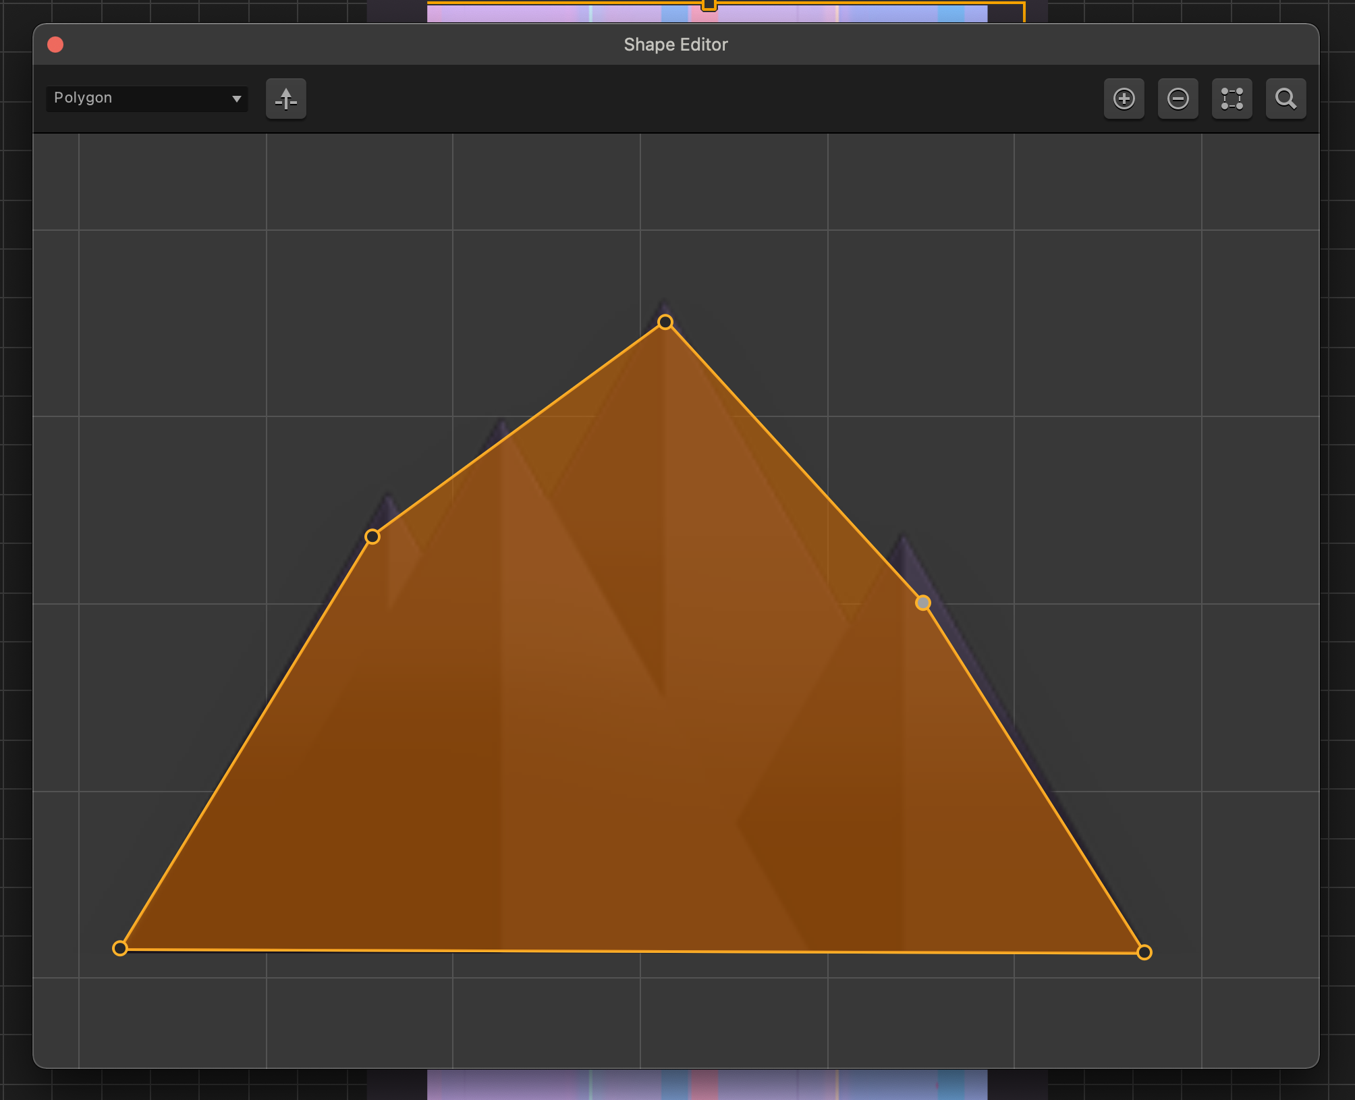Viewport: 1355px width, 1100px height.
Task: Click the orange handle above the editor window
Action: pyautogui.click(x=709, y=5)
